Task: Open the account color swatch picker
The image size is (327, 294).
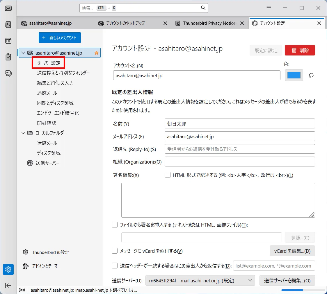Action: pyautogui.click(x=294, y=75)
